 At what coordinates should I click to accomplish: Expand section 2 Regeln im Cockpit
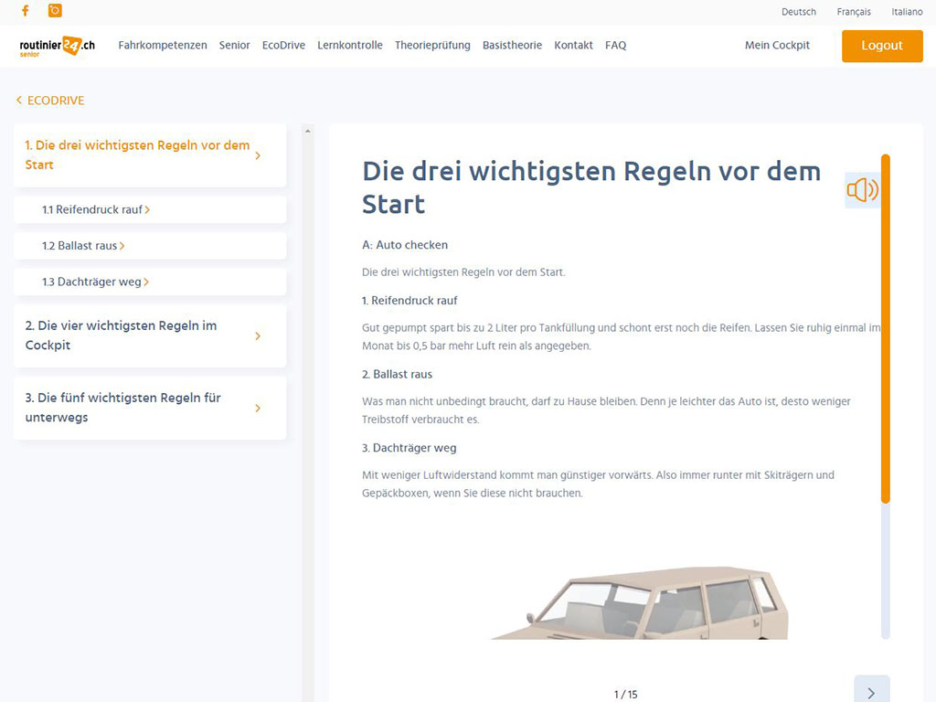point(149,335)
